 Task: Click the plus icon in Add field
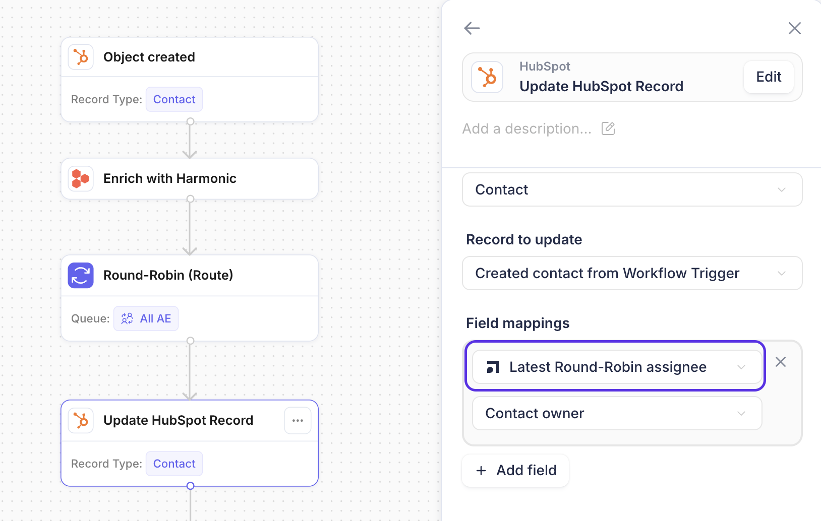point(481,471)
